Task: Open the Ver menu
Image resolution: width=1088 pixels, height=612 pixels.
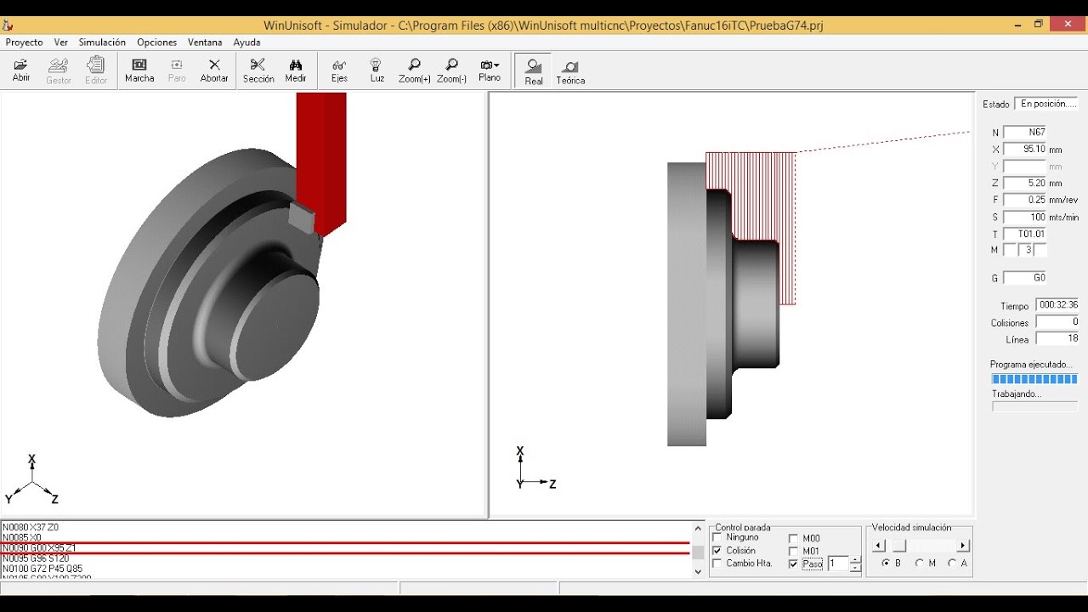Action: point(61,42)
